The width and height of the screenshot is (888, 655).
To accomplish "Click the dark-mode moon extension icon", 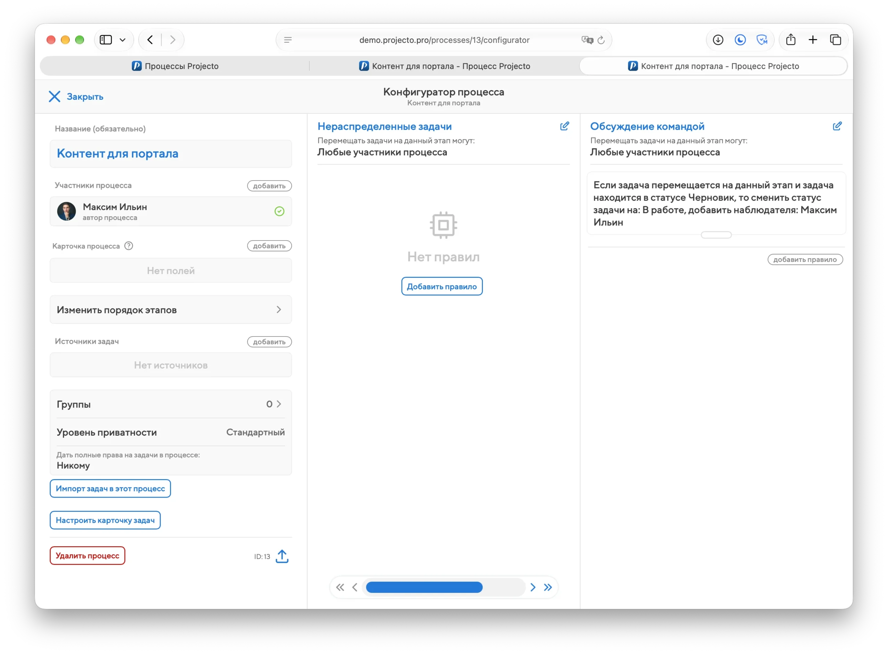I will click(740, 40).
